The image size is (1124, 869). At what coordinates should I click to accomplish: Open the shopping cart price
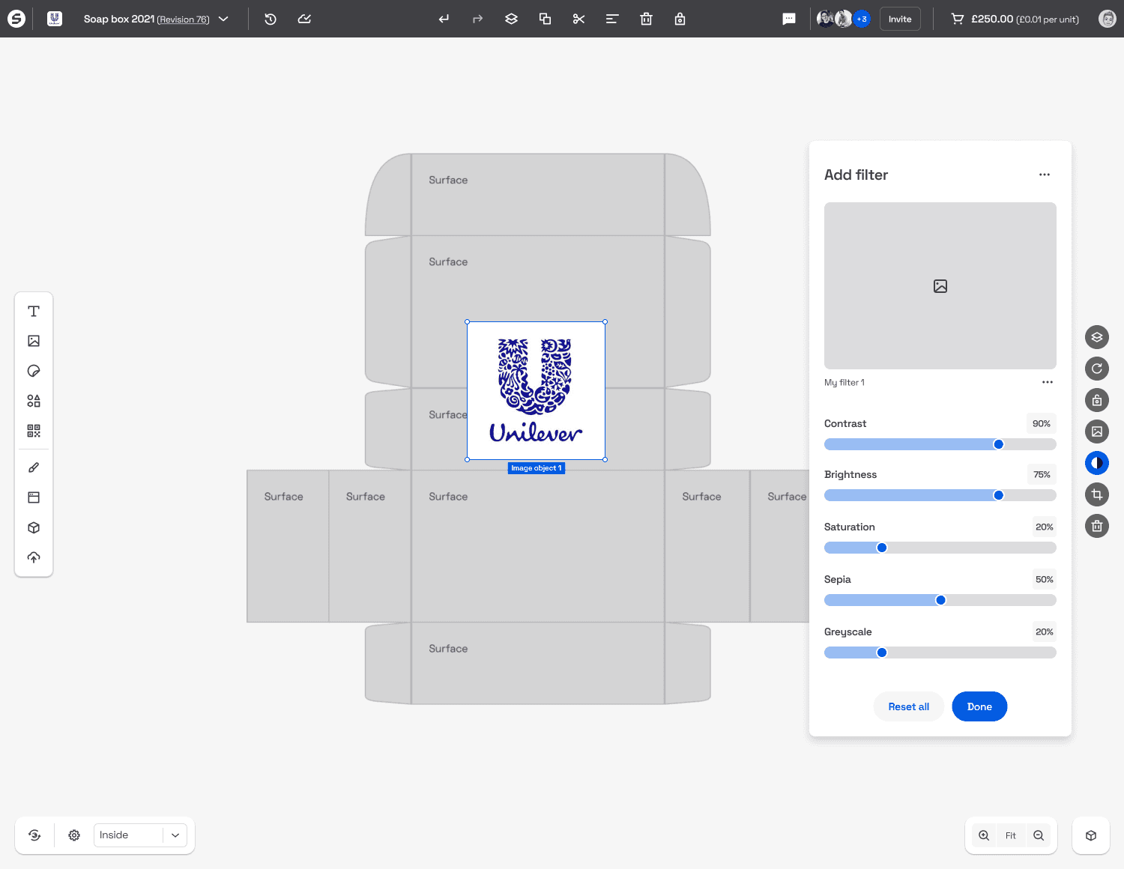click(1015, 19)
